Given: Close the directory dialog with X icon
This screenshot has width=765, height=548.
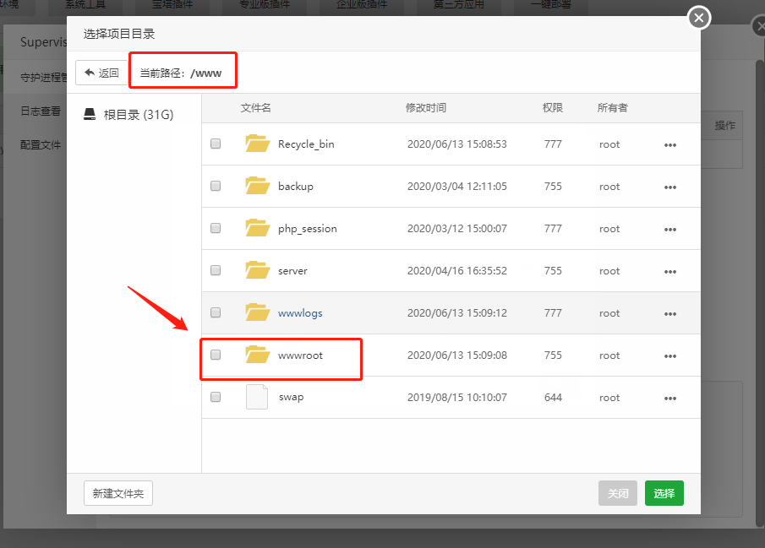Looking at the screenshot, I should [x=699, y=18].
